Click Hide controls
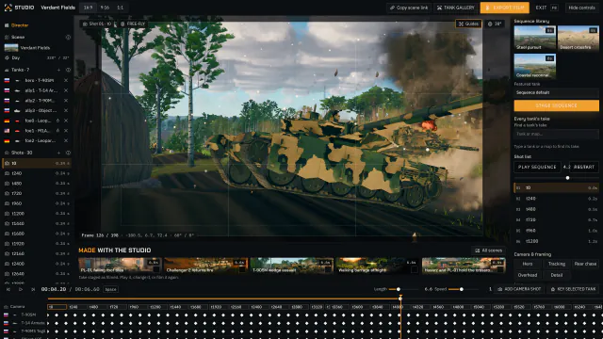The height and width of the screenshot is (339, 603). point(581,8)
